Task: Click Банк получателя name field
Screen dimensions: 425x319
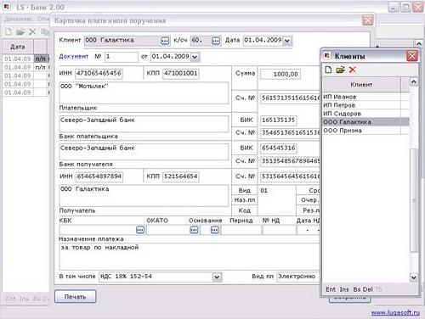Action: [144, 152]
